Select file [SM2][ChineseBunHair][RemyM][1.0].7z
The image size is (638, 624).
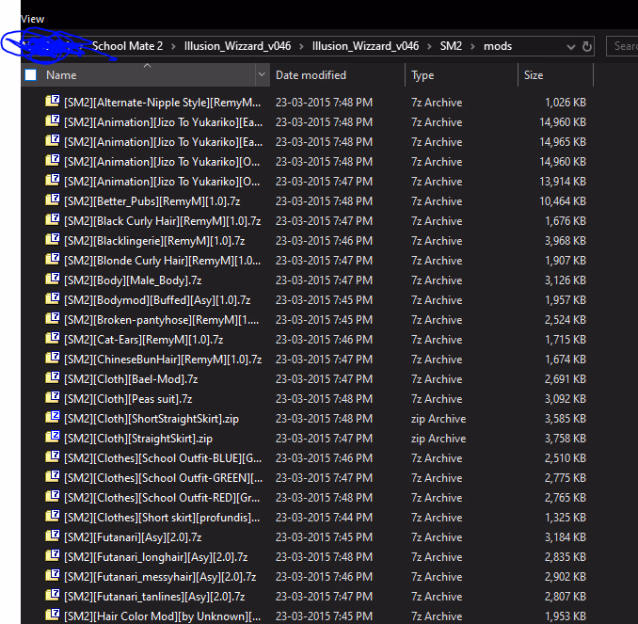163,360
